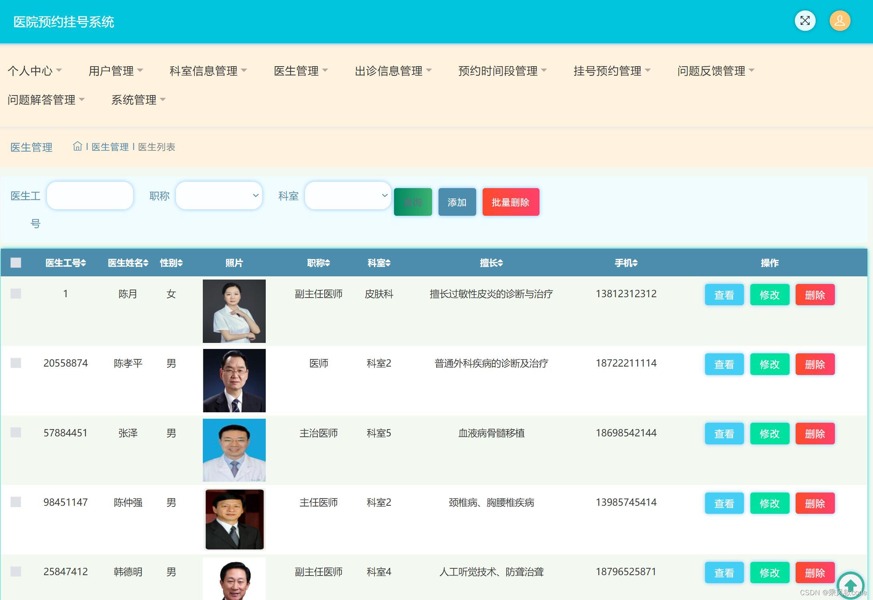Click the scroll-to-top arrow icon
This screenshot has height=600, width=873.
(x=850, y=585)
